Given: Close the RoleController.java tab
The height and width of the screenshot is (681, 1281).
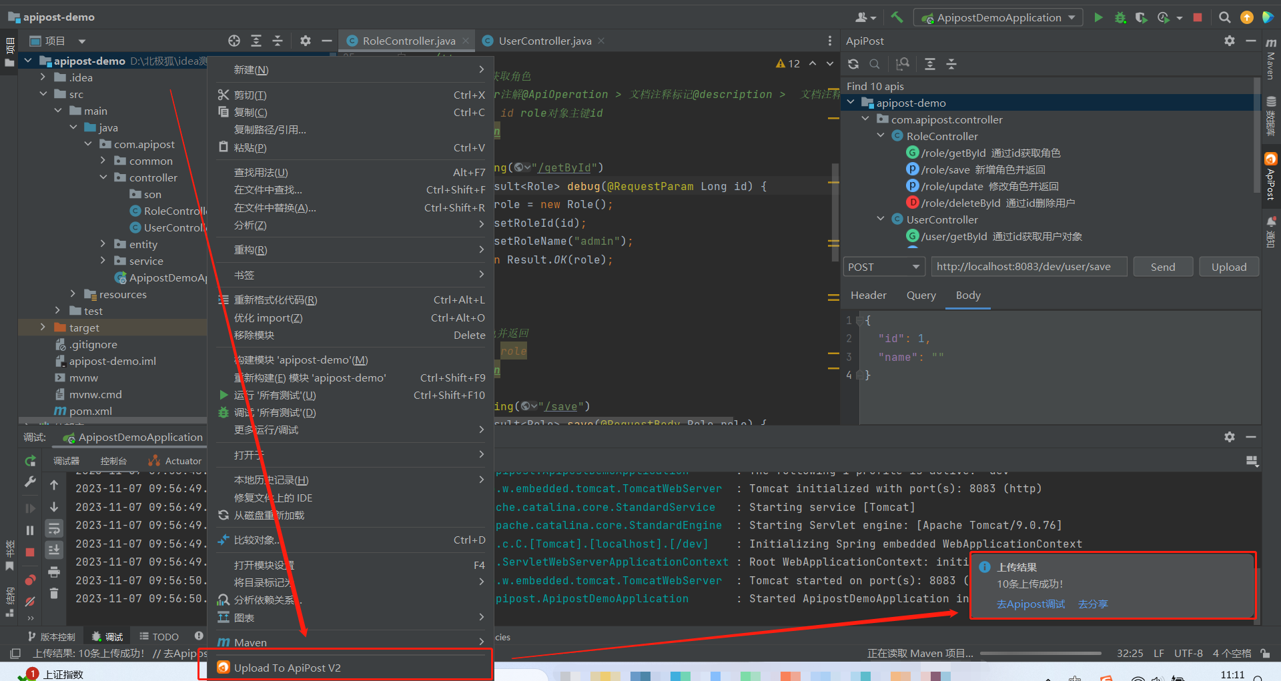Looking at the screenshot, I should [466, 41].
